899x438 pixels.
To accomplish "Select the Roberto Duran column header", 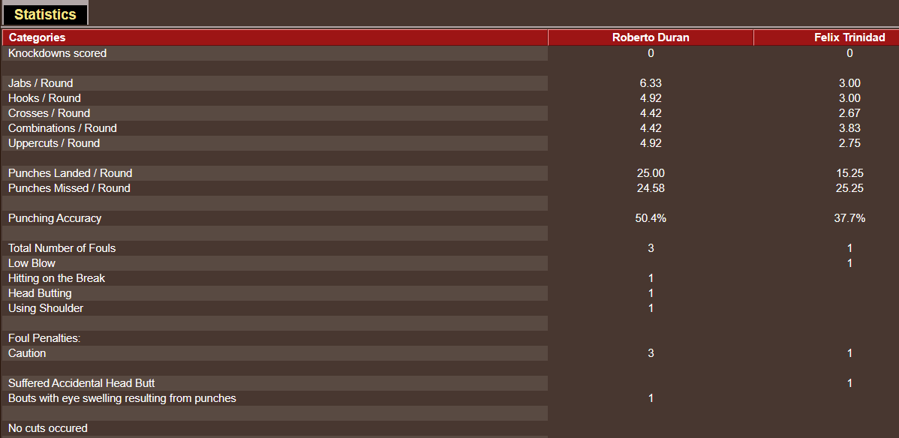I will [650, 37].
